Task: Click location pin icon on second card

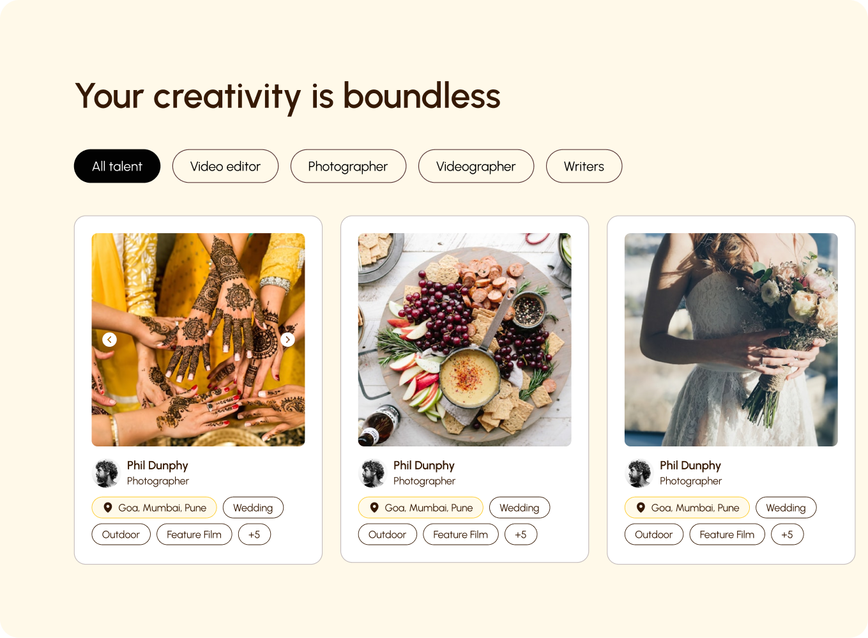Action: point(374,508)
